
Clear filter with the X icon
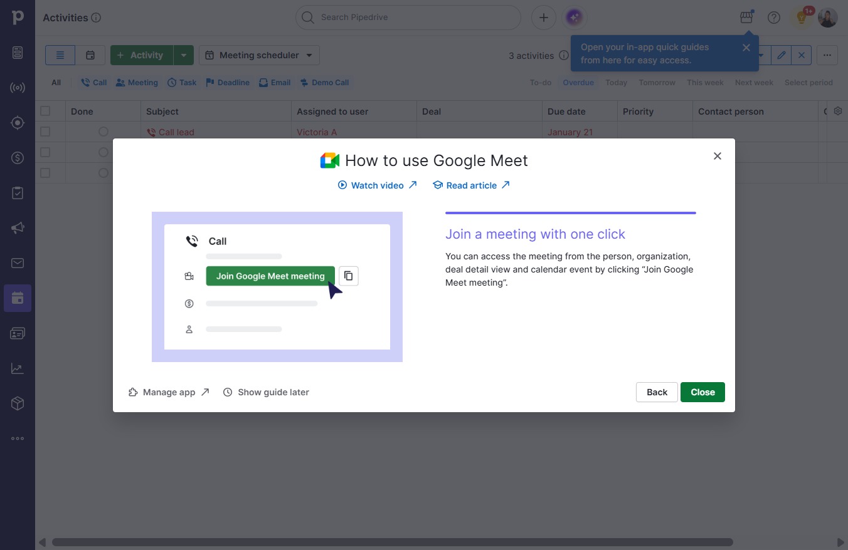pyautogui.click(x=802, y=55)
